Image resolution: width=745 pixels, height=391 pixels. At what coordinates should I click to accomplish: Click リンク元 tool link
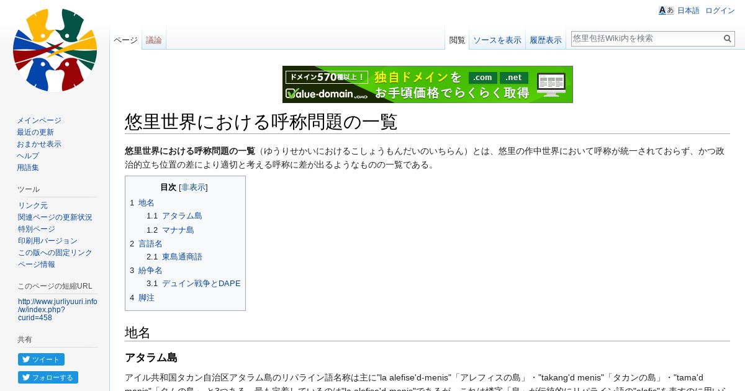(x=33, y=205)
